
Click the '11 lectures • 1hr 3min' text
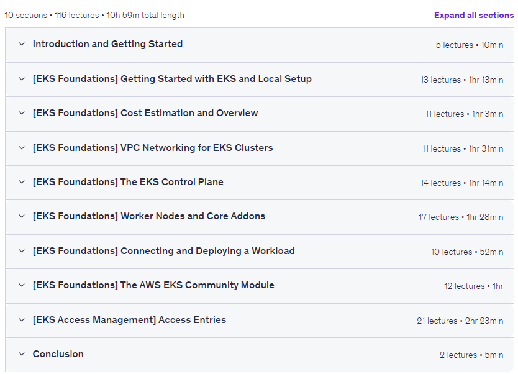coord(464,114)
